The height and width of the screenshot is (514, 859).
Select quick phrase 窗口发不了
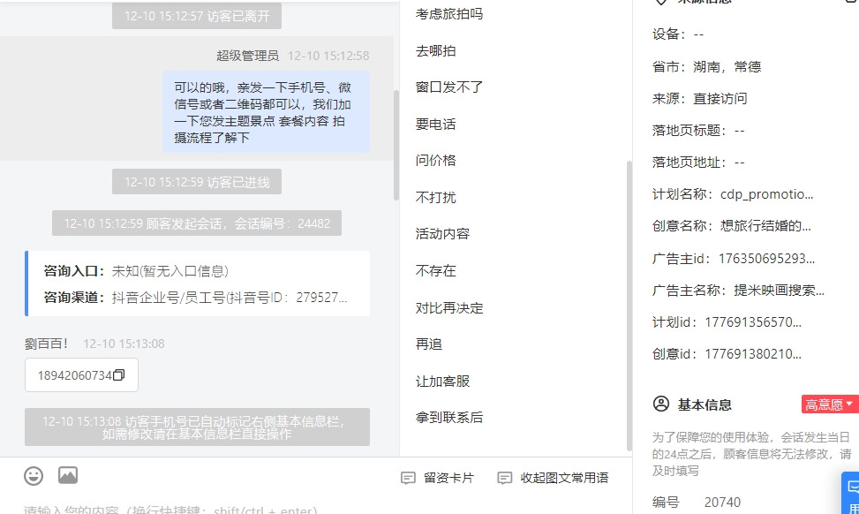449,87
